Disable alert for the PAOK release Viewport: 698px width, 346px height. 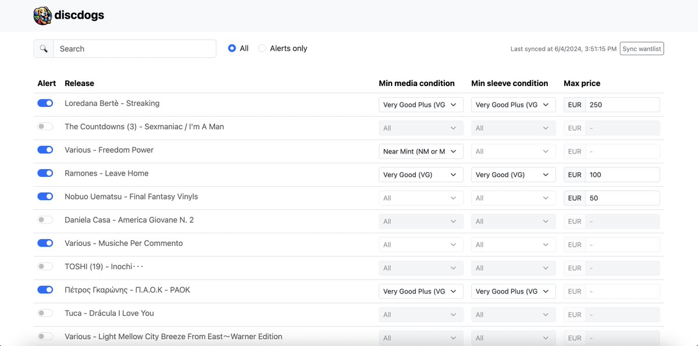pyautogui.click(x=45, y=290)
